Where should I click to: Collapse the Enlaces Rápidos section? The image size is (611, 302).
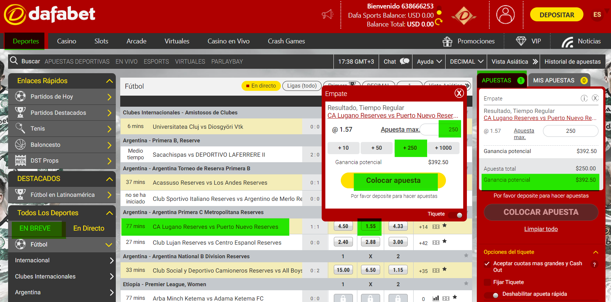pyautogui.click(x=110, y=81)
